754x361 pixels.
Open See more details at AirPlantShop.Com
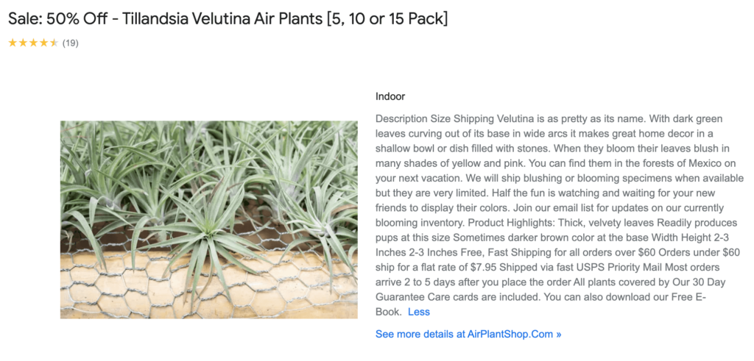click(468, 334)
